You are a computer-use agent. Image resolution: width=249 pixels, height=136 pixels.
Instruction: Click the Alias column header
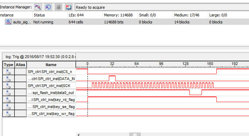[20, 65]
